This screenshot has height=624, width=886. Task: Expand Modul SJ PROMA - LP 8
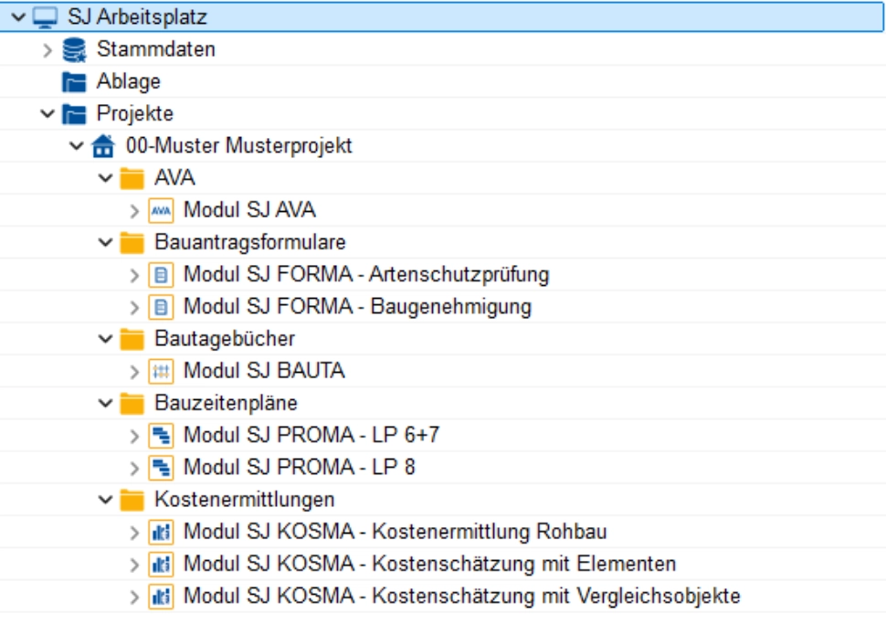click(x=135, y=468)
